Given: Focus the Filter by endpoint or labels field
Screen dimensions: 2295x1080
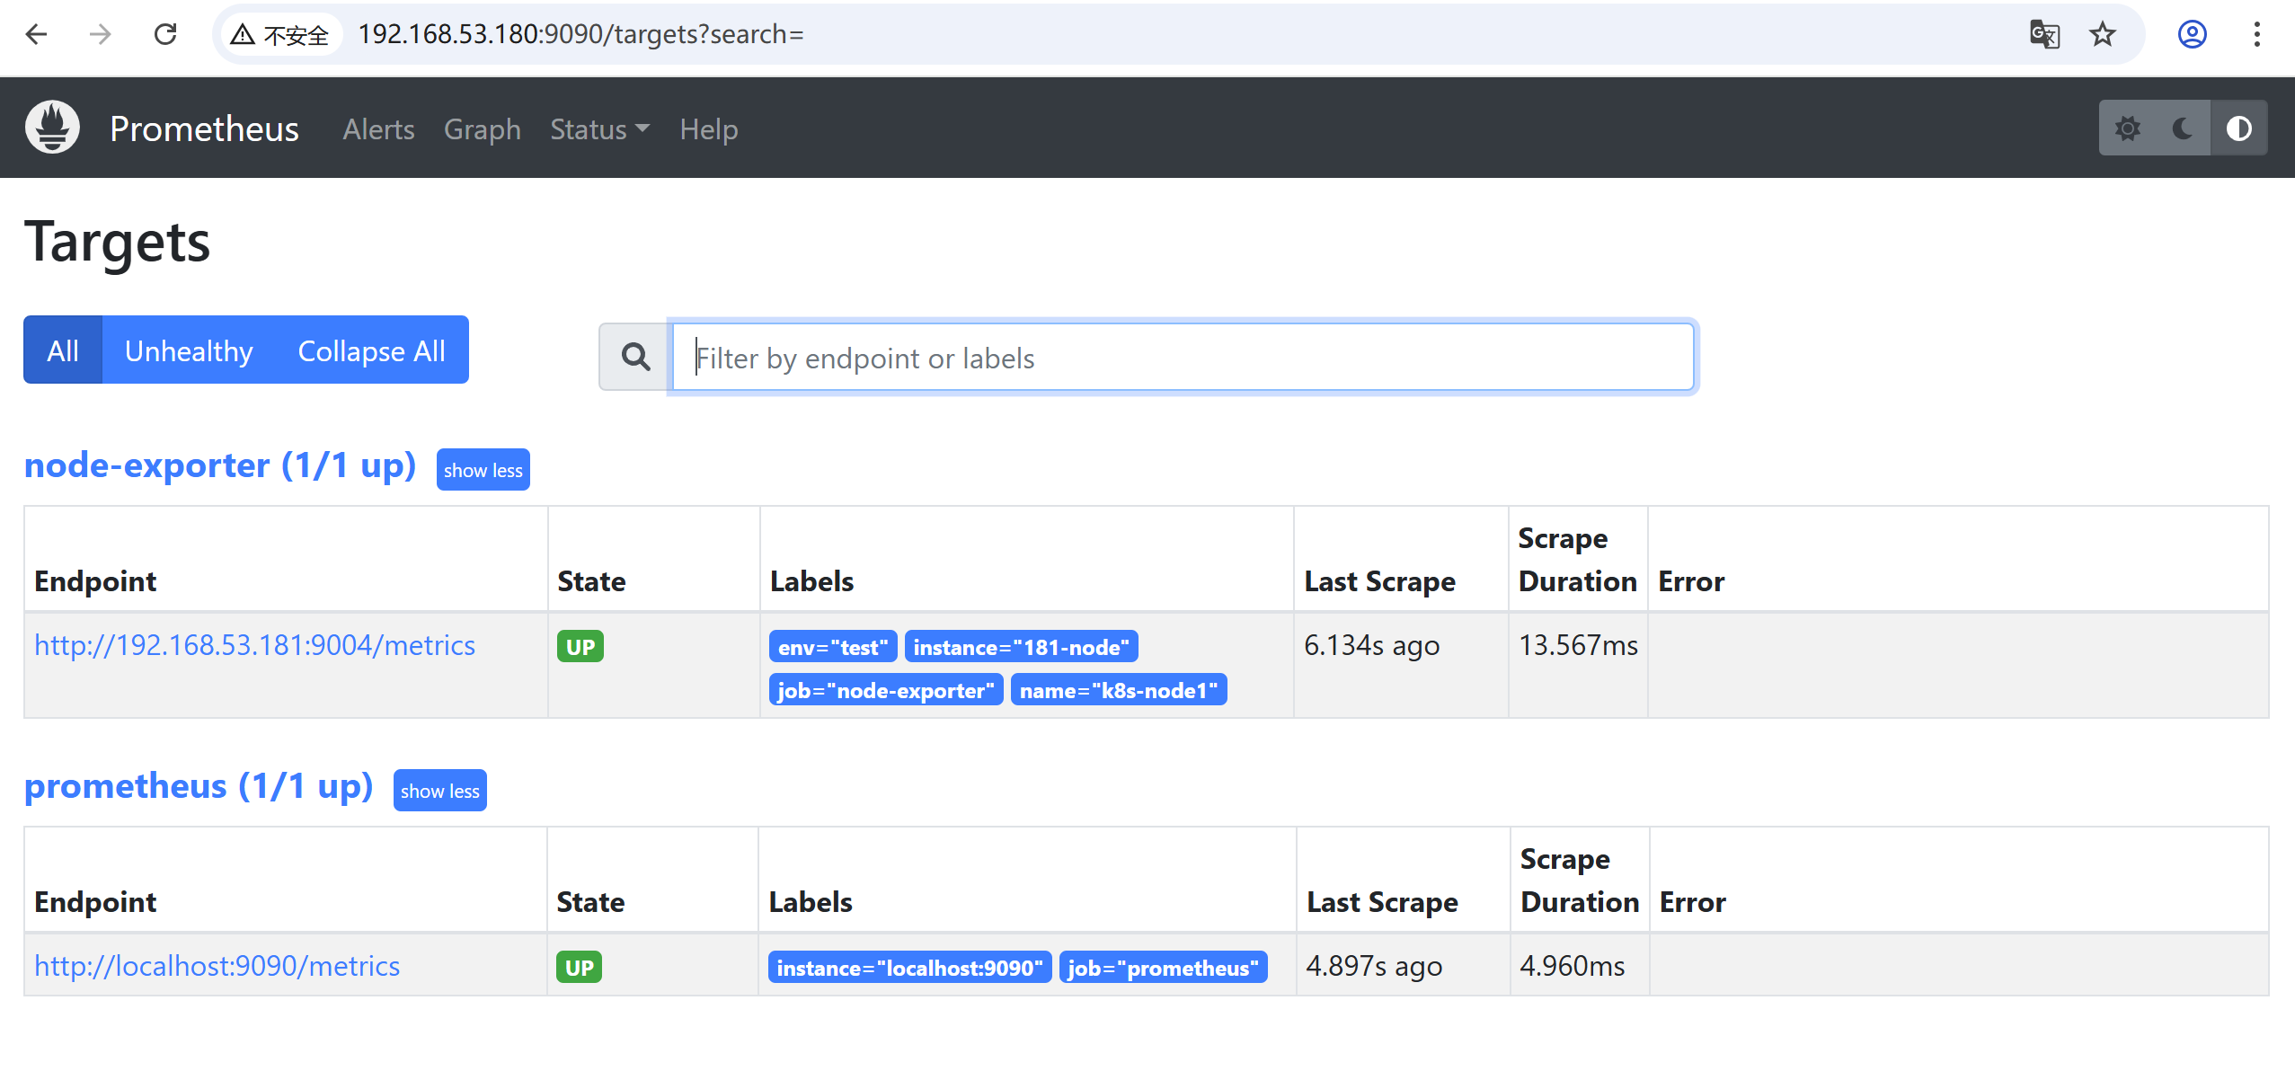Looking at the screenshot, I should (x=1183, y=358).
